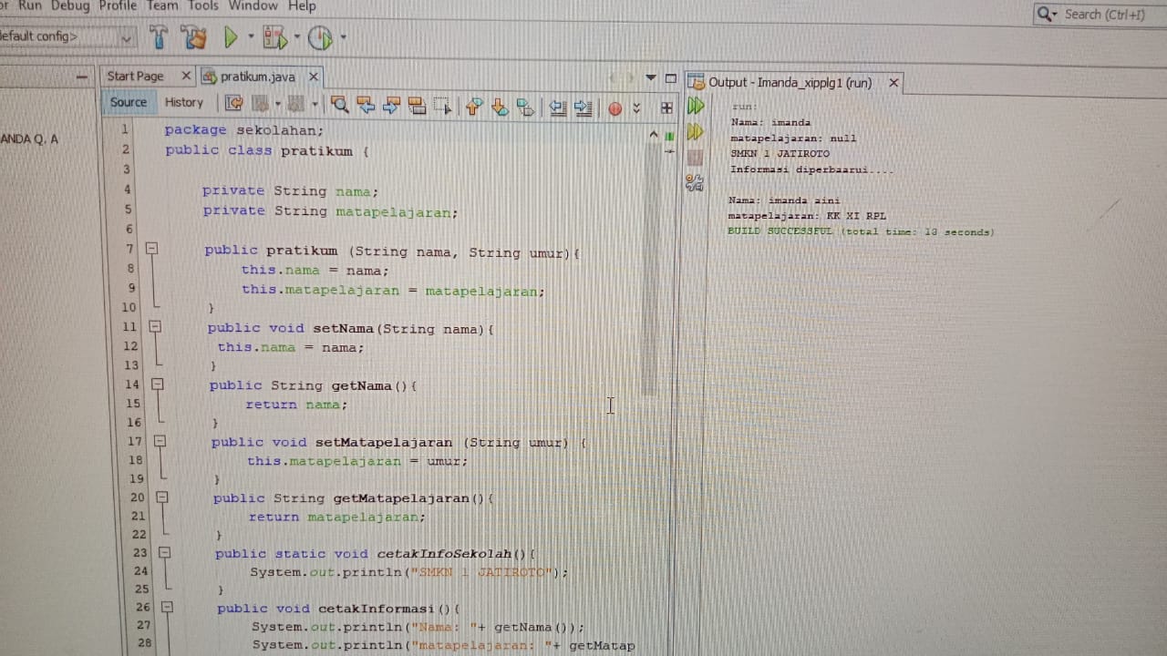The image size is (1167, 656).
Task: Re-run the program in Output panel
Action: pyautogui.click(x=696, y=107)
